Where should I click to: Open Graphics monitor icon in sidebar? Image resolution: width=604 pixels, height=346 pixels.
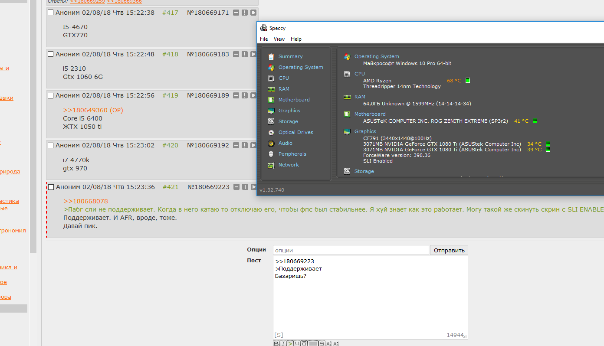(271, 111)
